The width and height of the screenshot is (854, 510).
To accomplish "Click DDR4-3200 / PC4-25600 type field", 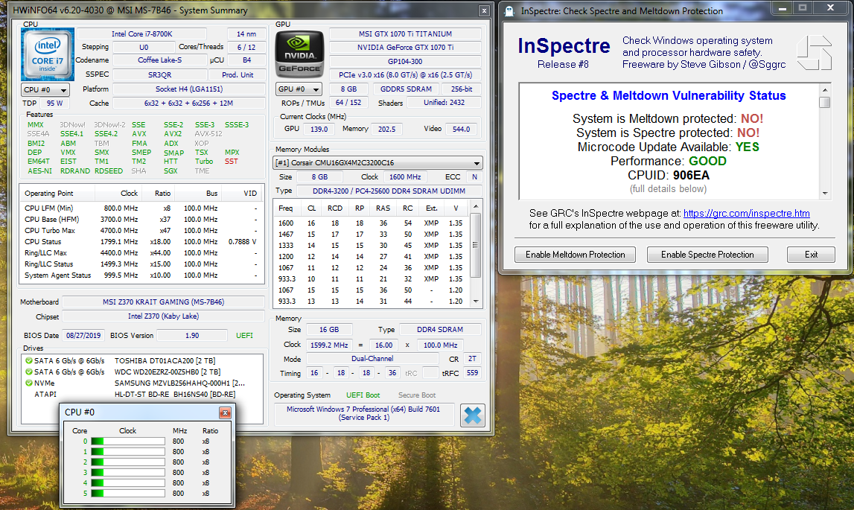I will coord(389,191).
